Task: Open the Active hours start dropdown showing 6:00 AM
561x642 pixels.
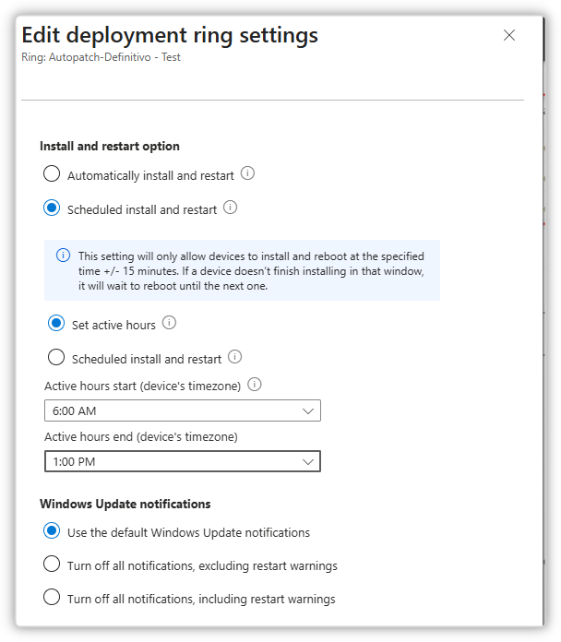Action: [x=182, y=410]
